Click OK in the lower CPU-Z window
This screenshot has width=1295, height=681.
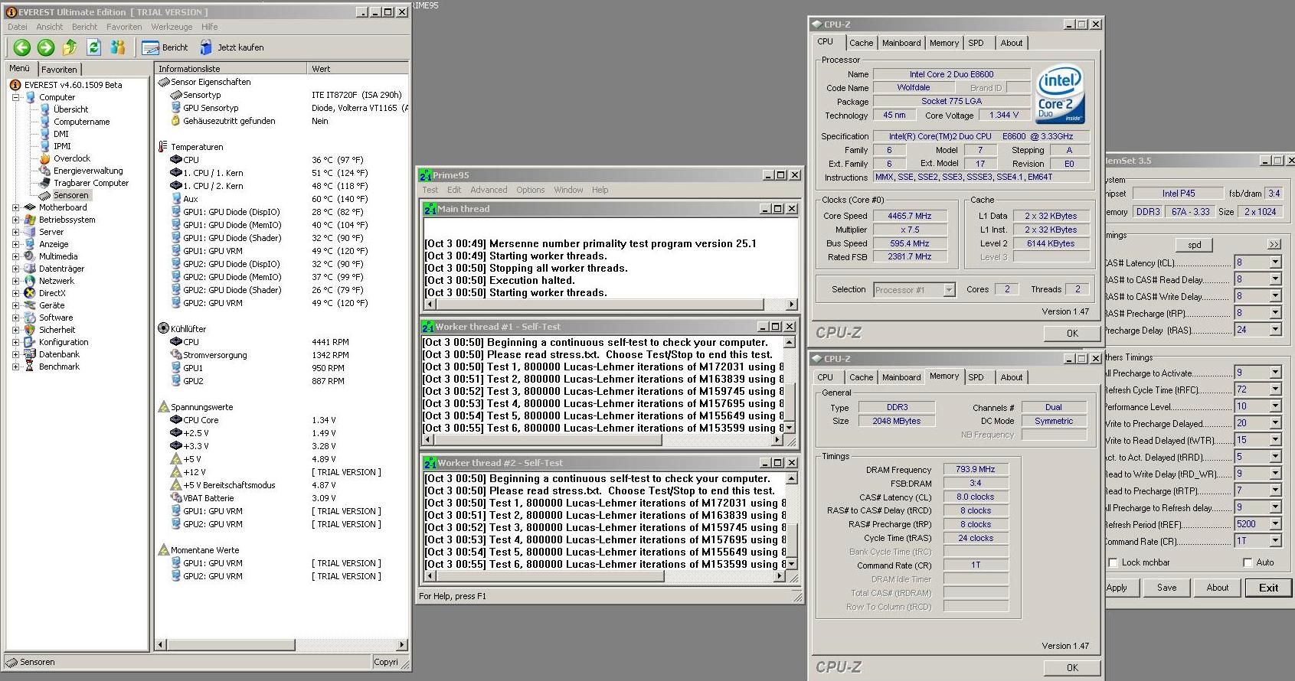point(1072,668)
